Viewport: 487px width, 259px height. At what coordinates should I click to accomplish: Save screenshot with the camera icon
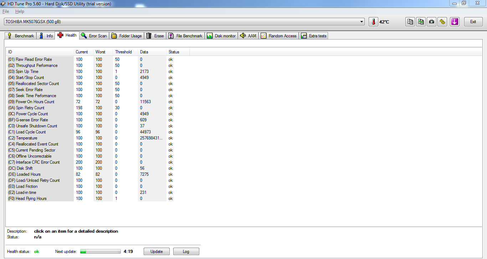coord(432,22)
